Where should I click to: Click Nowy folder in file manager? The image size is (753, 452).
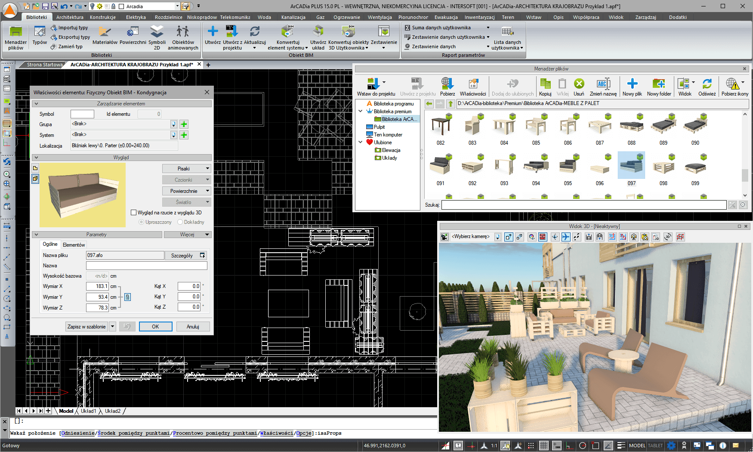click(x=659, y=87)
